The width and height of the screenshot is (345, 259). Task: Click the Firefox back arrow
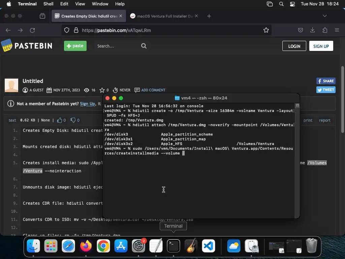[8, 30]
